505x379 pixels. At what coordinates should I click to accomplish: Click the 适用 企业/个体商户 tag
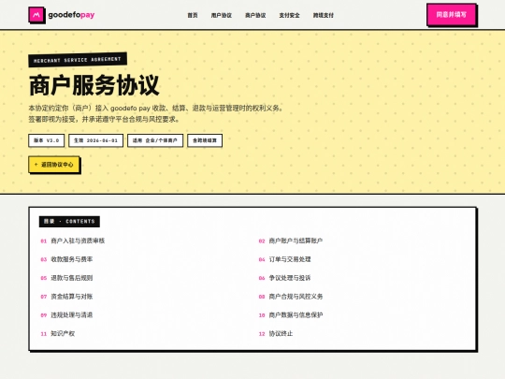[155, 140]
